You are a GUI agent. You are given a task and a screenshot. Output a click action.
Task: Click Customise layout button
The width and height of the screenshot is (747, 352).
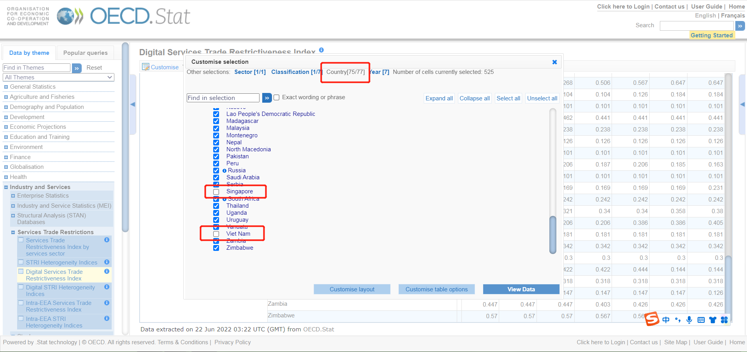click(x=352, y=289)
